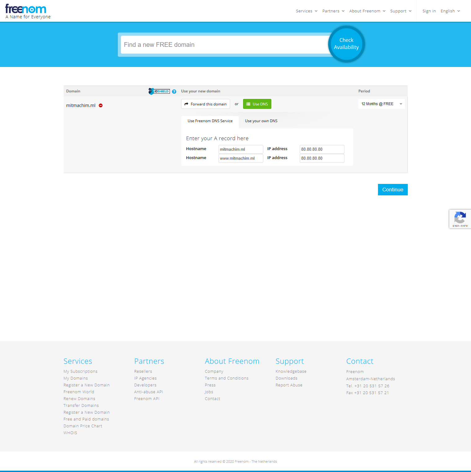The width and height of the screenshot is (471, 472).
Task: Open Press footer link
Action: [210, 385]
